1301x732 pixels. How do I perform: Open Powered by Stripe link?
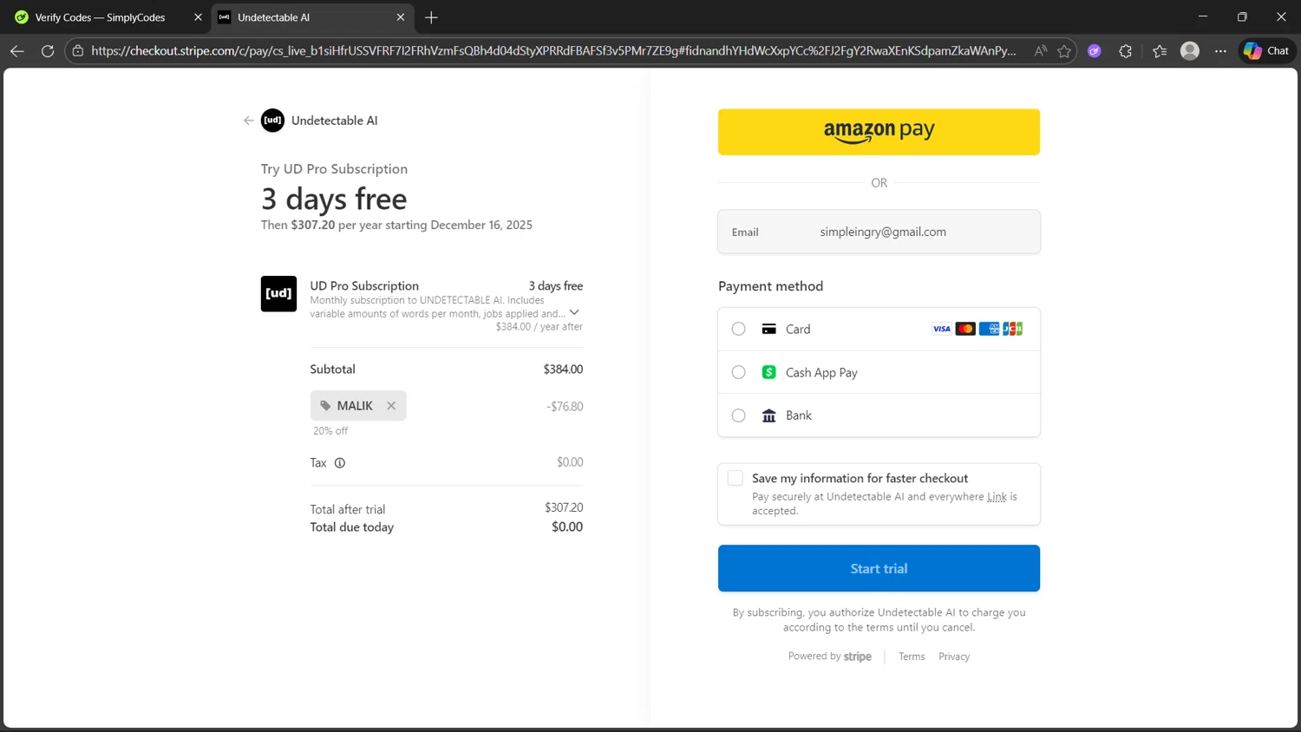[x=829, y=657]
